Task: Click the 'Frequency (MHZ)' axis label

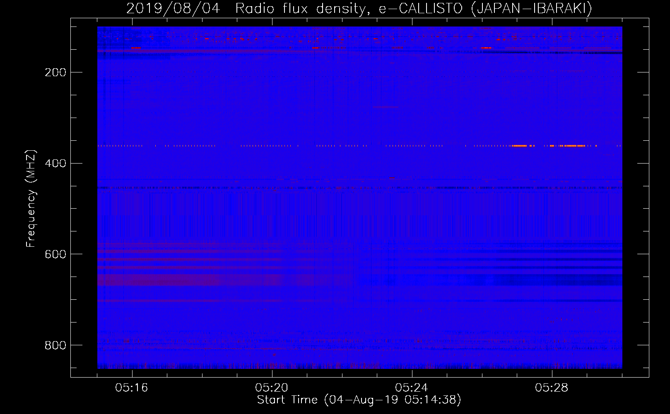Action: click(x=31, y=198)
